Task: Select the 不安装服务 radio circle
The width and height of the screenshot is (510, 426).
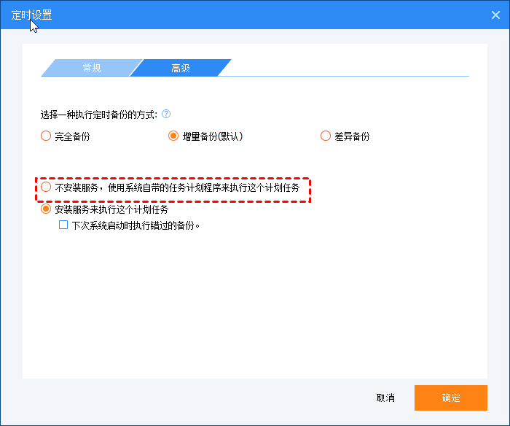Action: pos(46,187)
